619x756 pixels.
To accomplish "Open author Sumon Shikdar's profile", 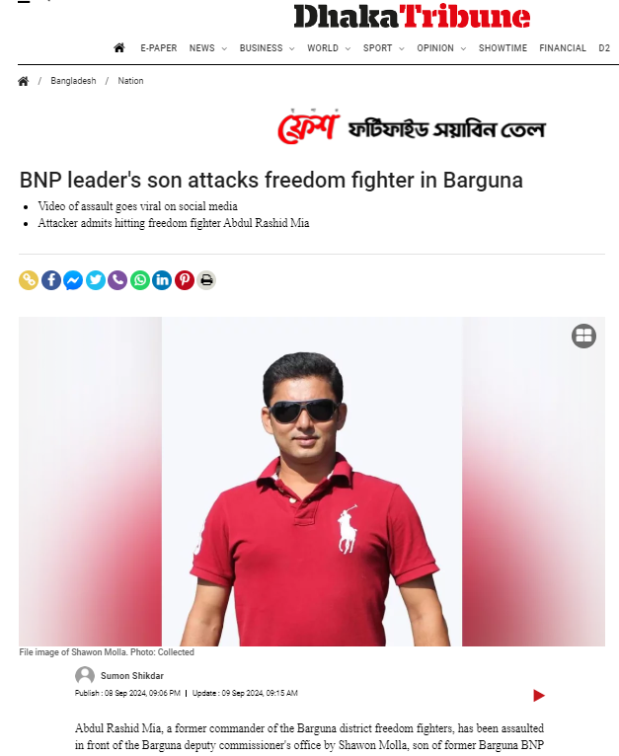I will click(131, 676).
